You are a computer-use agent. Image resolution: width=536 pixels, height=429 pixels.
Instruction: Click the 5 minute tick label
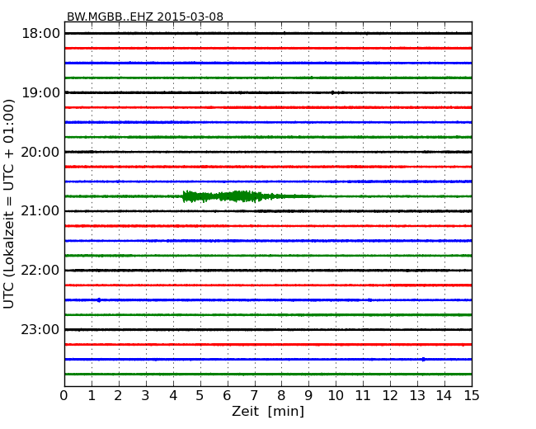click(200, 396)
